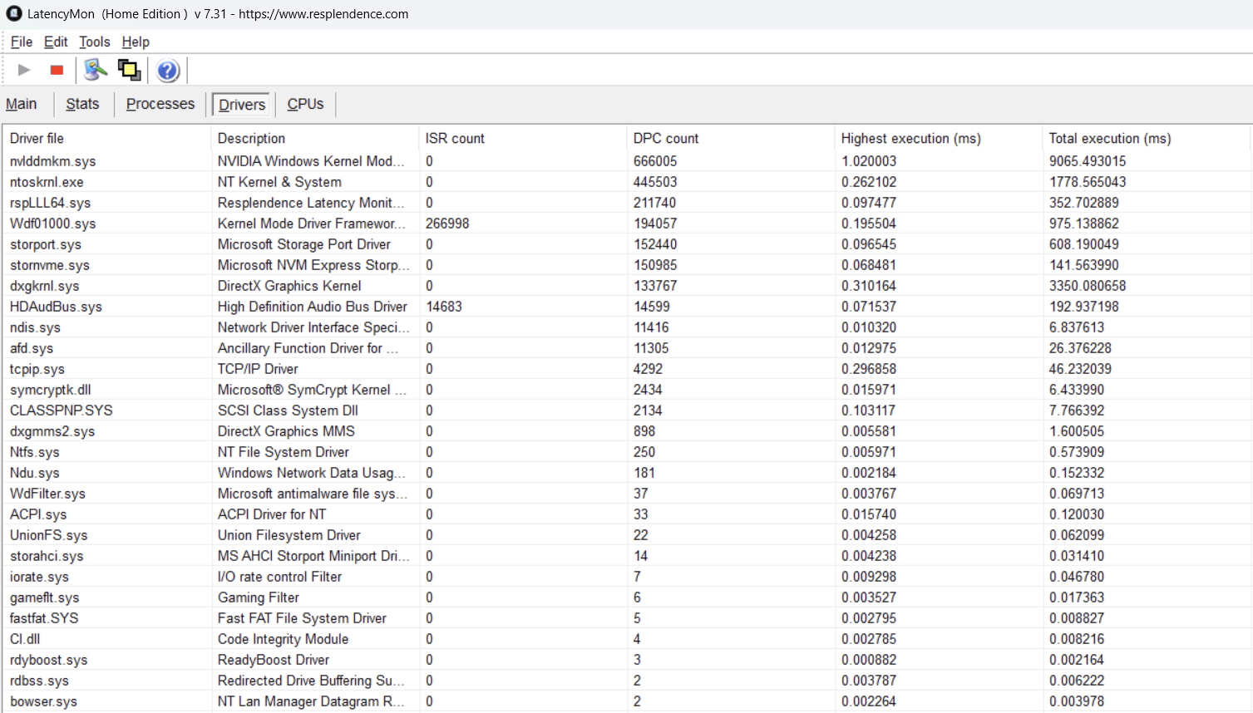
Task: Open the File menu
Action: [22, 42]
